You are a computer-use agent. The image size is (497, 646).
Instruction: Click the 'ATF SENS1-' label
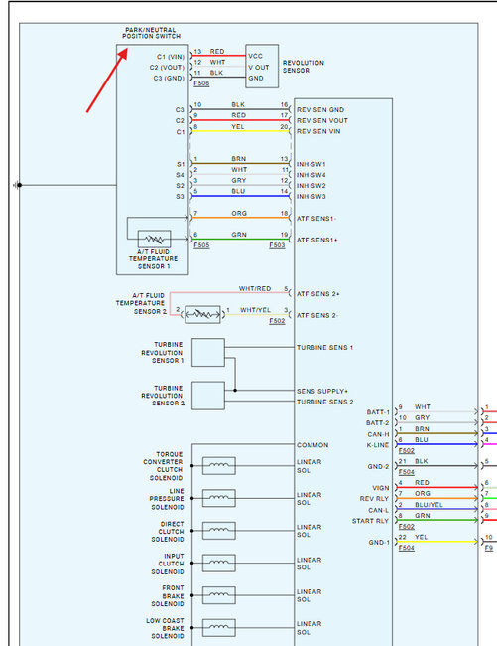[x=316, y=219]
